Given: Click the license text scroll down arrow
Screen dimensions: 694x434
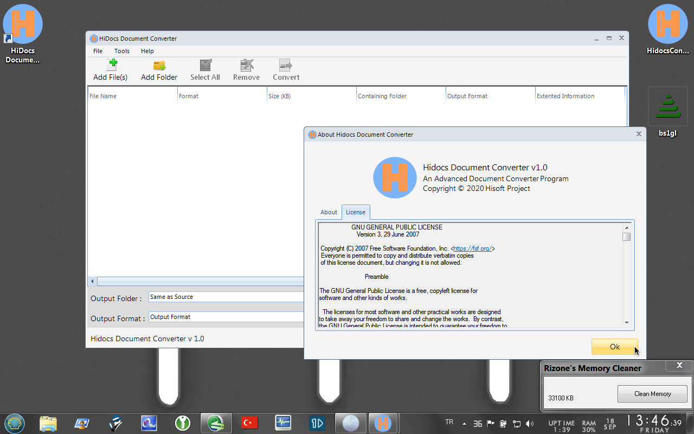Looking at the screenshot, I should [x=627, y=322].
